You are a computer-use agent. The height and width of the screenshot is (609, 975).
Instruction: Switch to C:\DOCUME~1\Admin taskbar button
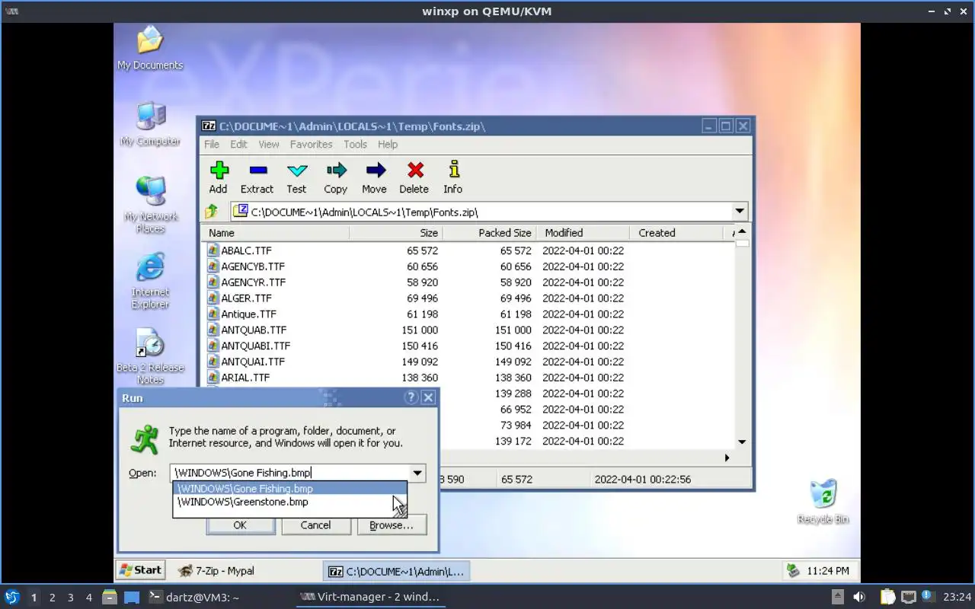[396, 571]
